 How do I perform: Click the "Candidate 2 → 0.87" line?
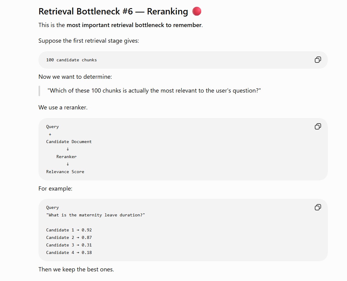pyautogui.click(x=69, y=237)
